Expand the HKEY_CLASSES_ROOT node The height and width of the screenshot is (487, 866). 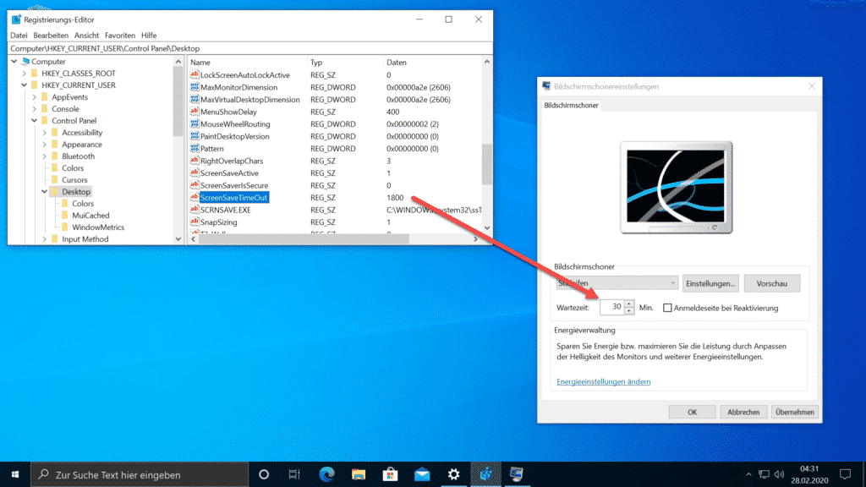pyautogui.click(x=25, y=73)
